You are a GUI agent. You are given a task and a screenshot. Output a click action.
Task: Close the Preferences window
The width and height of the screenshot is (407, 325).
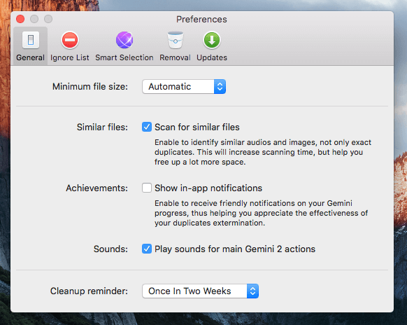[20, 19]
